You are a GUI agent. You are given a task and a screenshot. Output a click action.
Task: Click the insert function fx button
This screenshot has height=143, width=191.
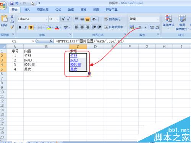(x=51, y=41)
